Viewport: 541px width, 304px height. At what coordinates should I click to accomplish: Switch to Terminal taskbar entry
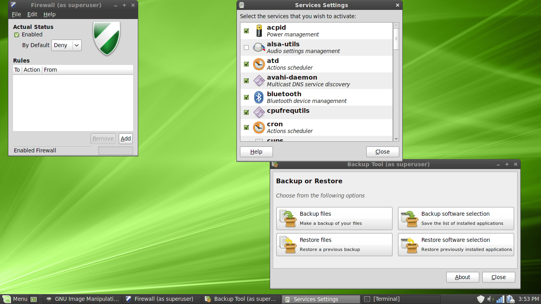(400, 299)
